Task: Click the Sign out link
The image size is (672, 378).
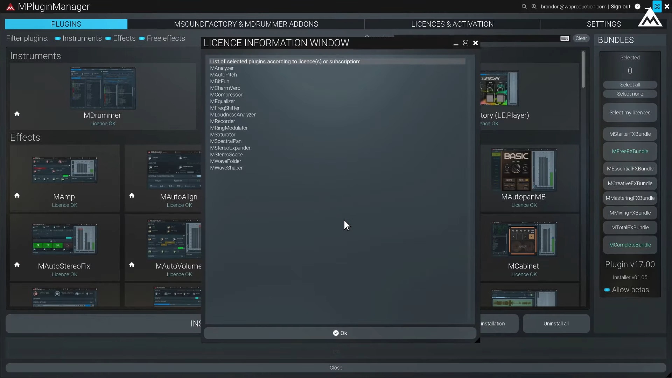Action: pos(620,6)
